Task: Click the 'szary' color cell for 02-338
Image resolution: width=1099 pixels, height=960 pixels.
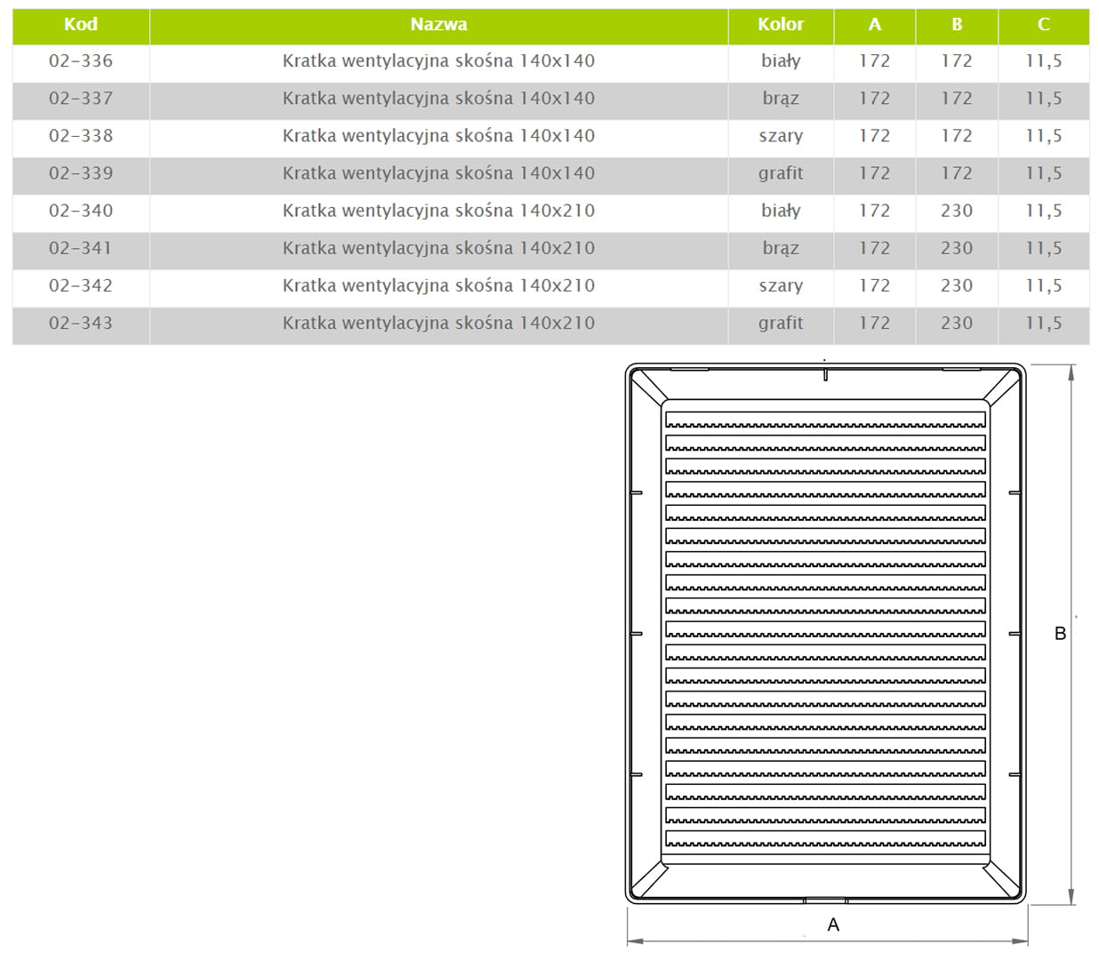Action: [781, 136]
